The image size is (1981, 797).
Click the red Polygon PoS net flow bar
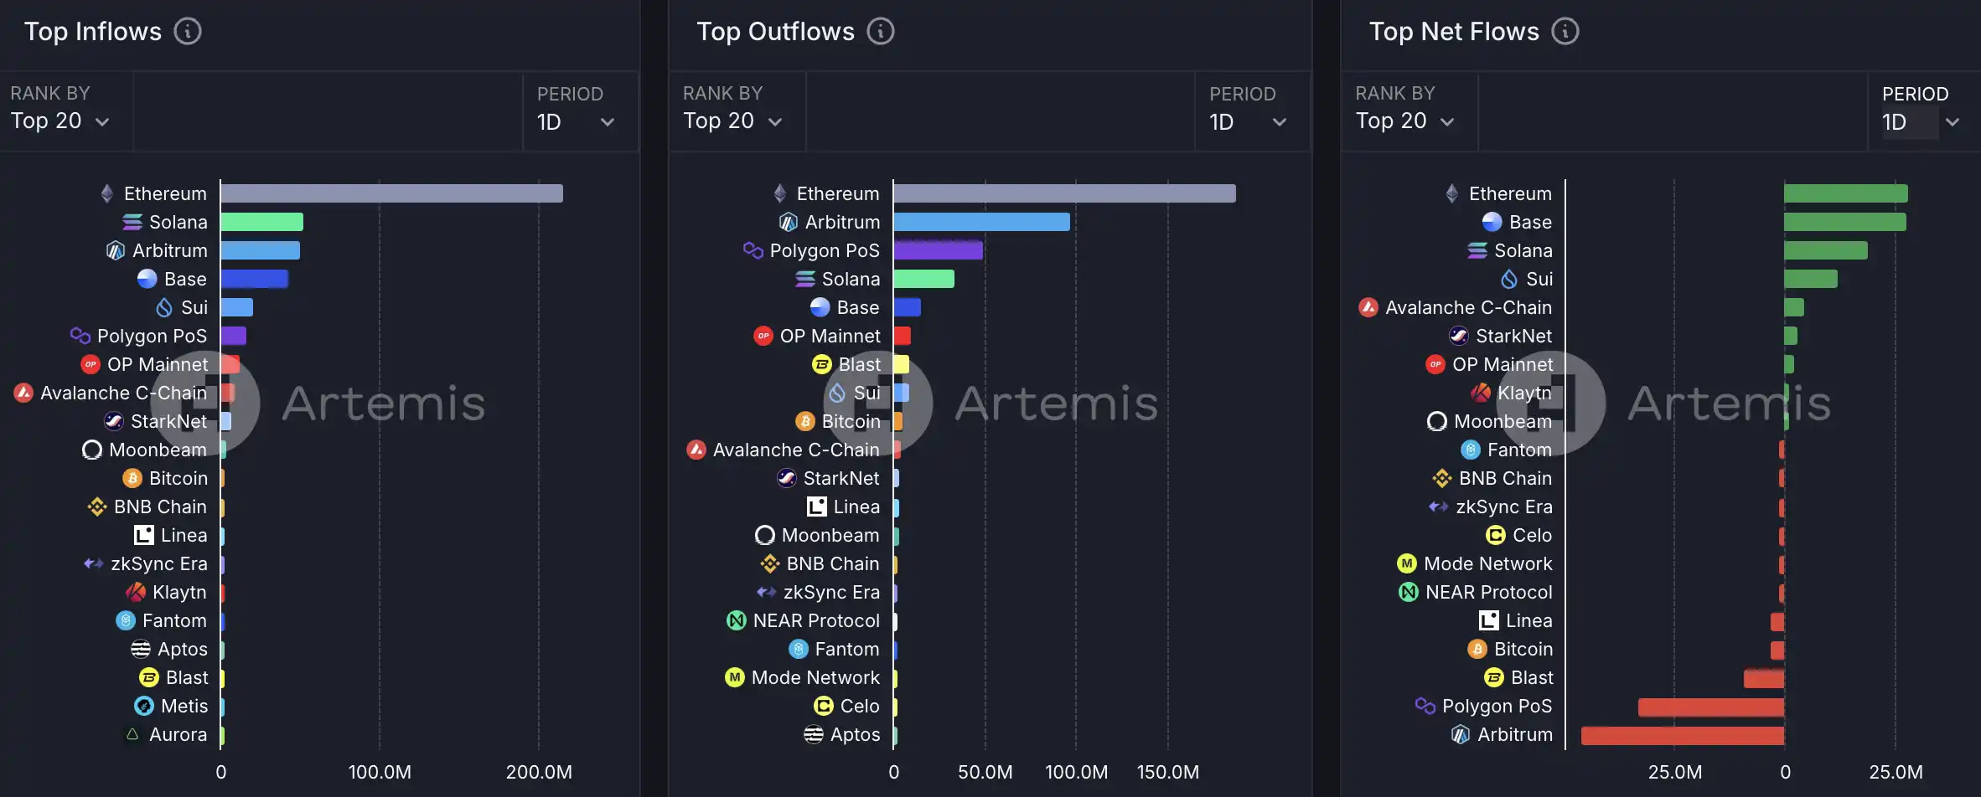[1710, 707]
